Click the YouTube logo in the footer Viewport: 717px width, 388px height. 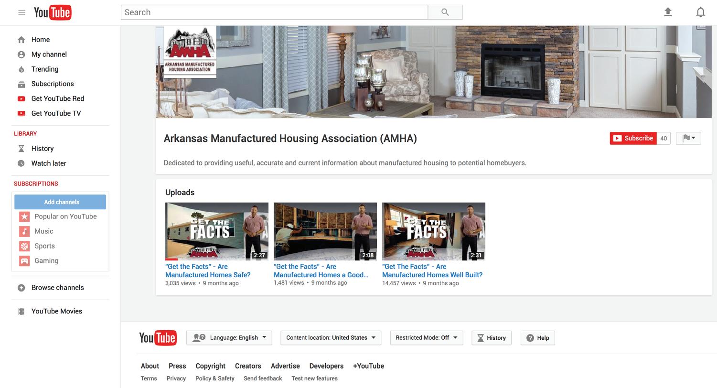[158, 338]
